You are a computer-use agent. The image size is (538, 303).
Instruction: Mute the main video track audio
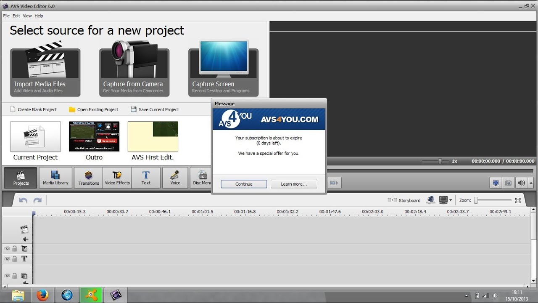pyautogui.click(x=25, y=239)
